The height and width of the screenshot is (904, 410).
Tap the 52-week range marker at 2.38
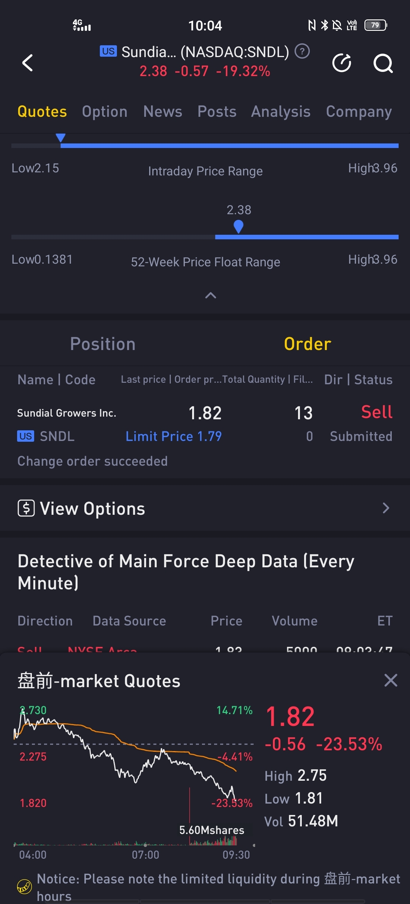coord(238,227)
